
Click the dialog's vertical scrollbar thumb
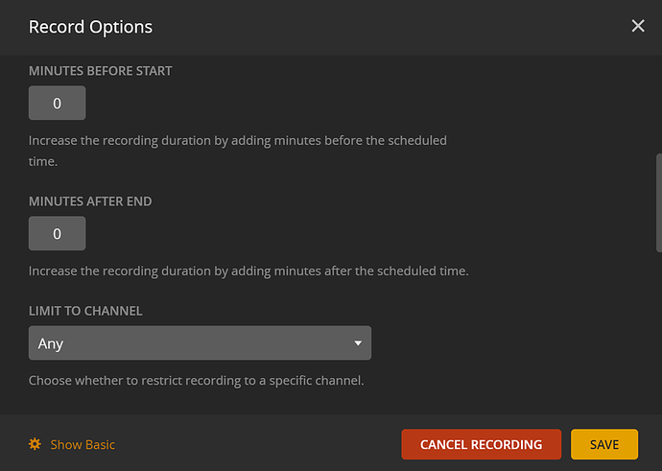coord(656,201)
